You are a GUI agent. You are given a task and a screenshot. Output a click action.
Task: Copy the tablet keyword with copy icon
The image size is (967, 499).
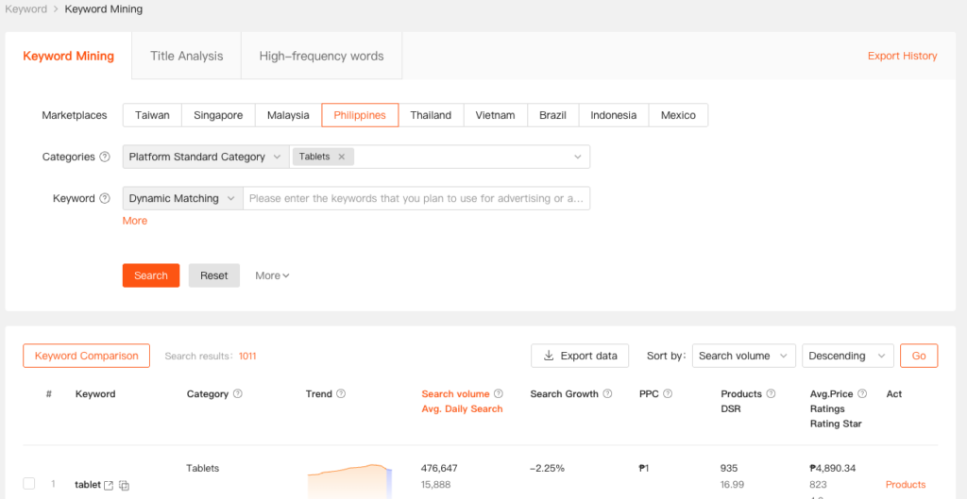(124, 485)
